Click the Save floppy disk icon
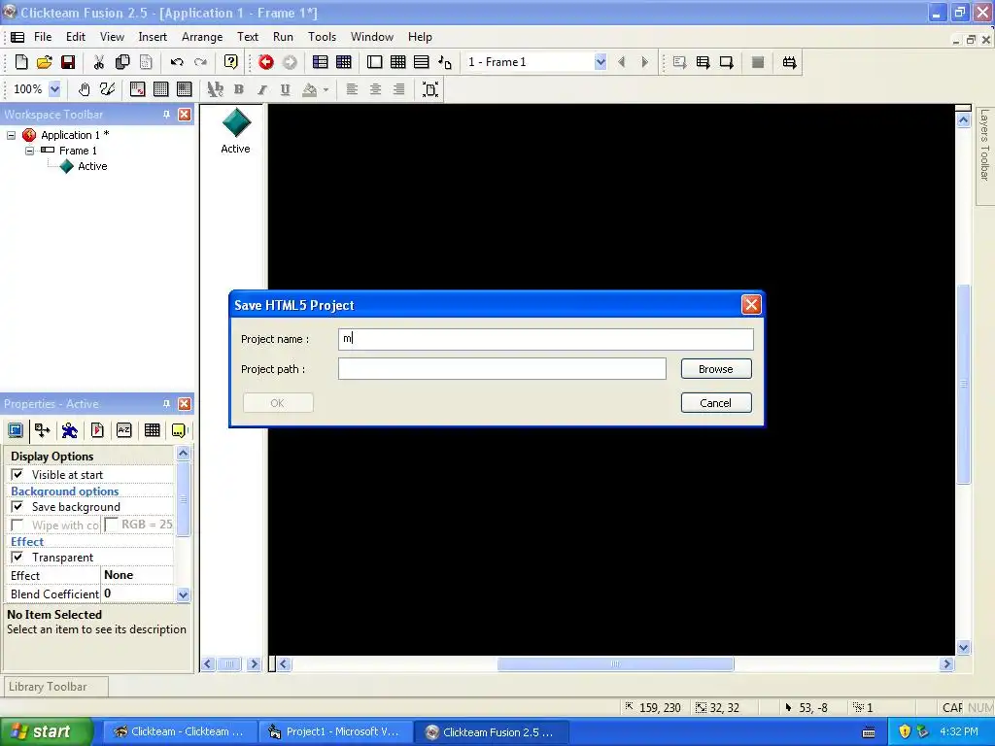 pyautogui.click(x=68, y=62)
